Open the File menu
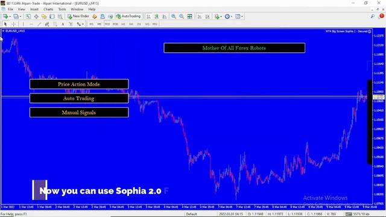The height and width of the screenshot is (217, 386). coord(10,10)
